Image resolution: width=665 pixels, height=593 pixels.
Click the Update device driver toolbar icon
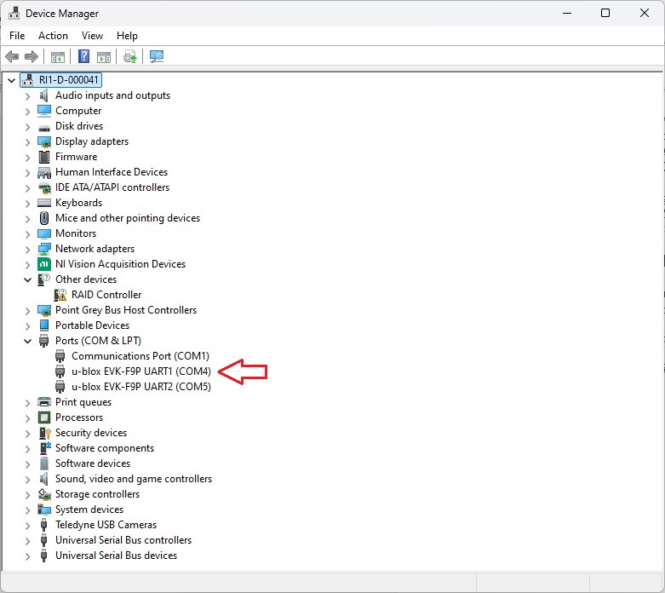[x=129, y=56]
